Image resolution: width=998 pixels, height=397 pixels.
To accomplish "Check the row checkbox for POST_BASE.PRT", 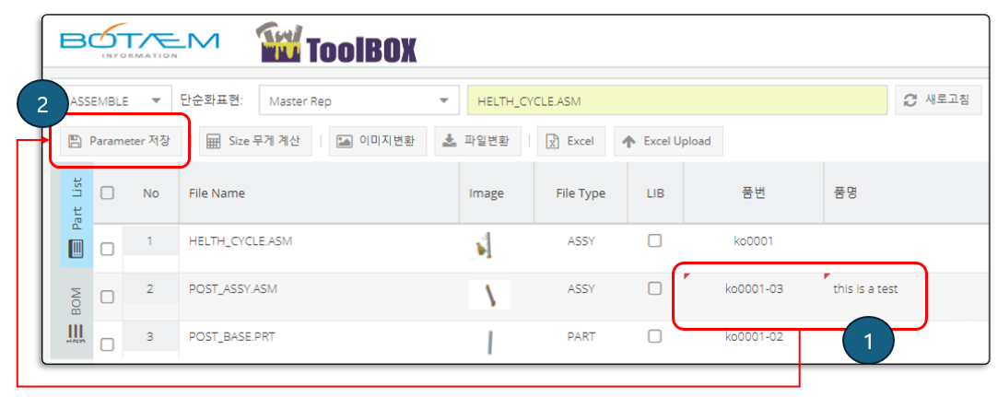I will (x=108, y=344).
